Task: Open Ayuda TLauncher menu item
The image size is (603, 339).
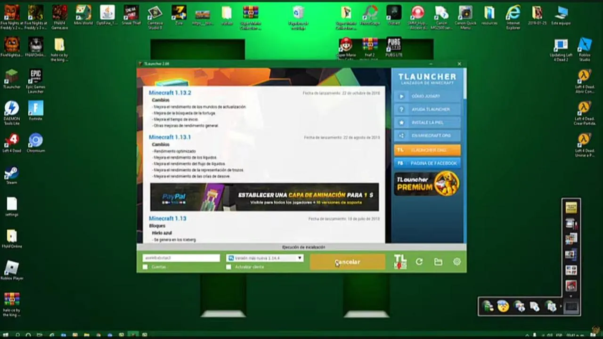Action: 427,109
